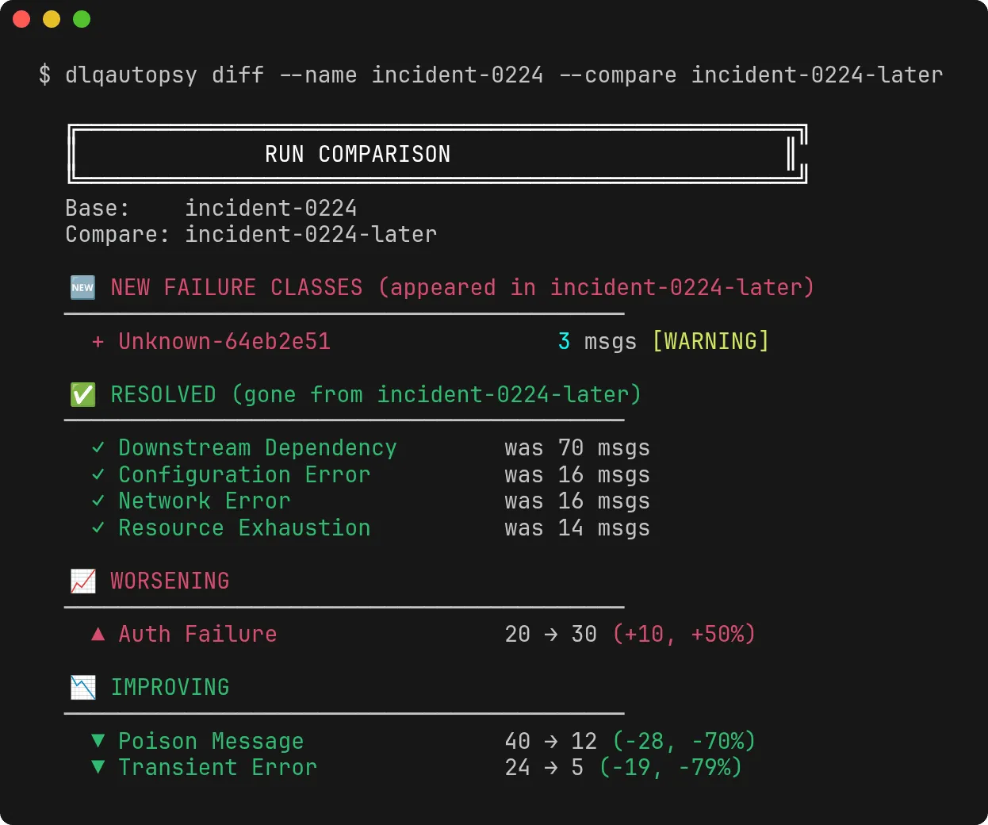Click the check mark beside Downstream Dependency
This screenshot has width=988, height=825.
pyautogui.click(x=98, y=447)
